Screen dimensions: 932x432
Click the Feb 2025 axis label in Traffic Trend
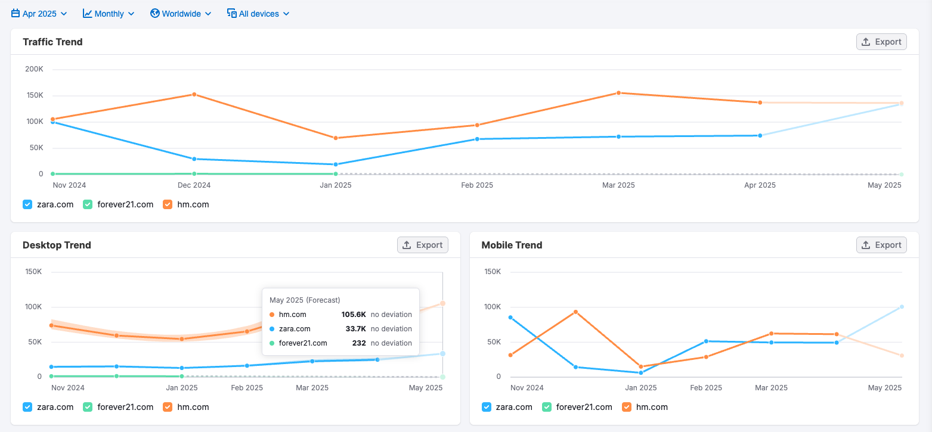[x=477, y=185]
